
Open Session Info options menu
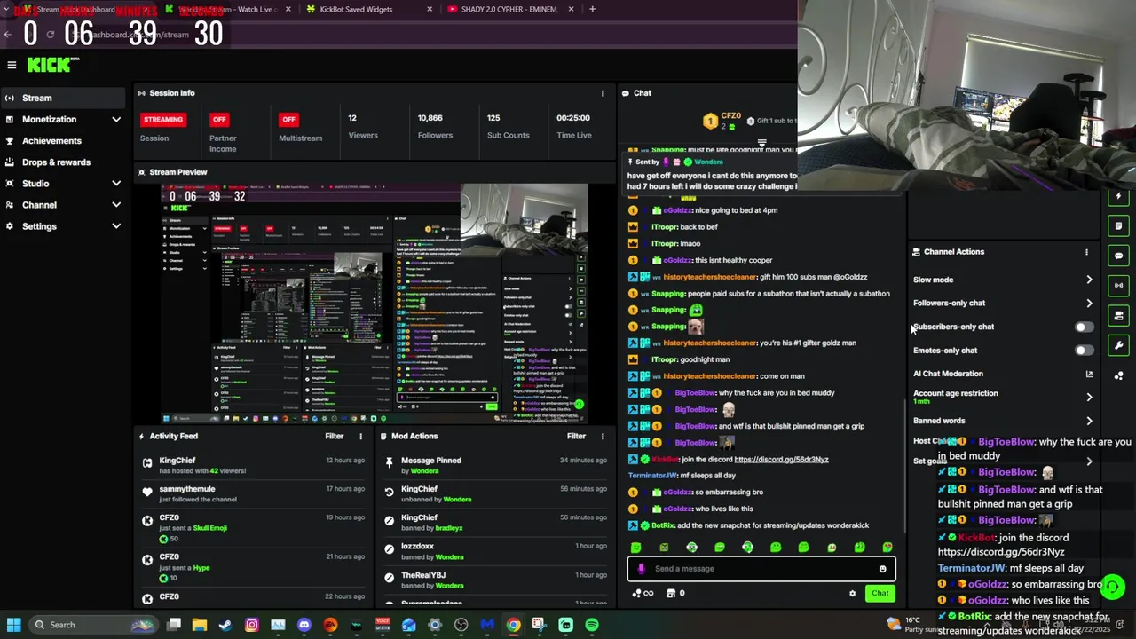(x=603, y=93)
